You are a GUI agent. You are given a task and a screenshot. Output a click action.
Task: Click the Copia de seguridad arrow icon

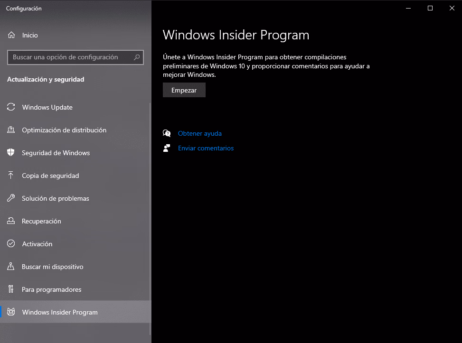[x=11, y=175]
